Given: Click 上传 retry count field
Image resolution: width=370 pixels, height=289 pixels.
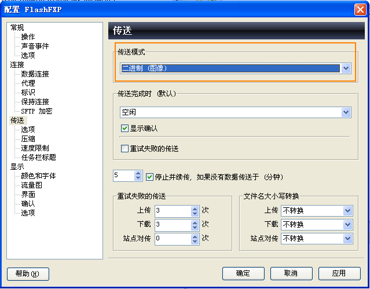Looking at the screenshot, I should [173, 211].
